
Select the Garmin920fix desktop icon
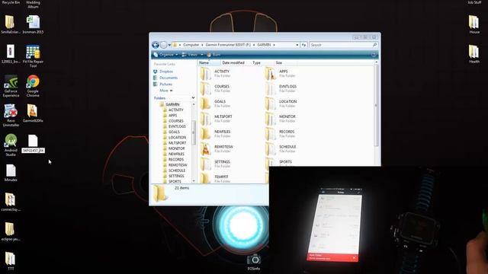(33, 113)
